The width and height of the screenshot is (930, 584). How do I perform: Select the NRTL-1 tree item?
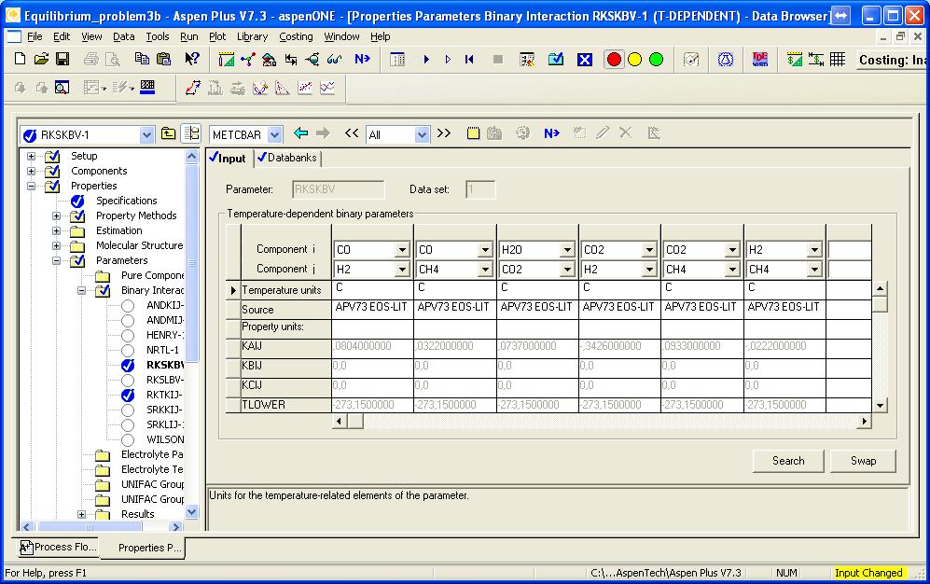click(x=162, y=350)
